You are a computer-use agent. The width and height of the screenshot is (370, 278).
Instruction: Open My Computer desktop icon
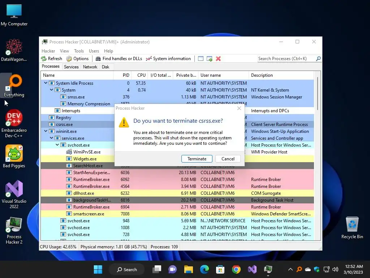(x=14, y=15)
